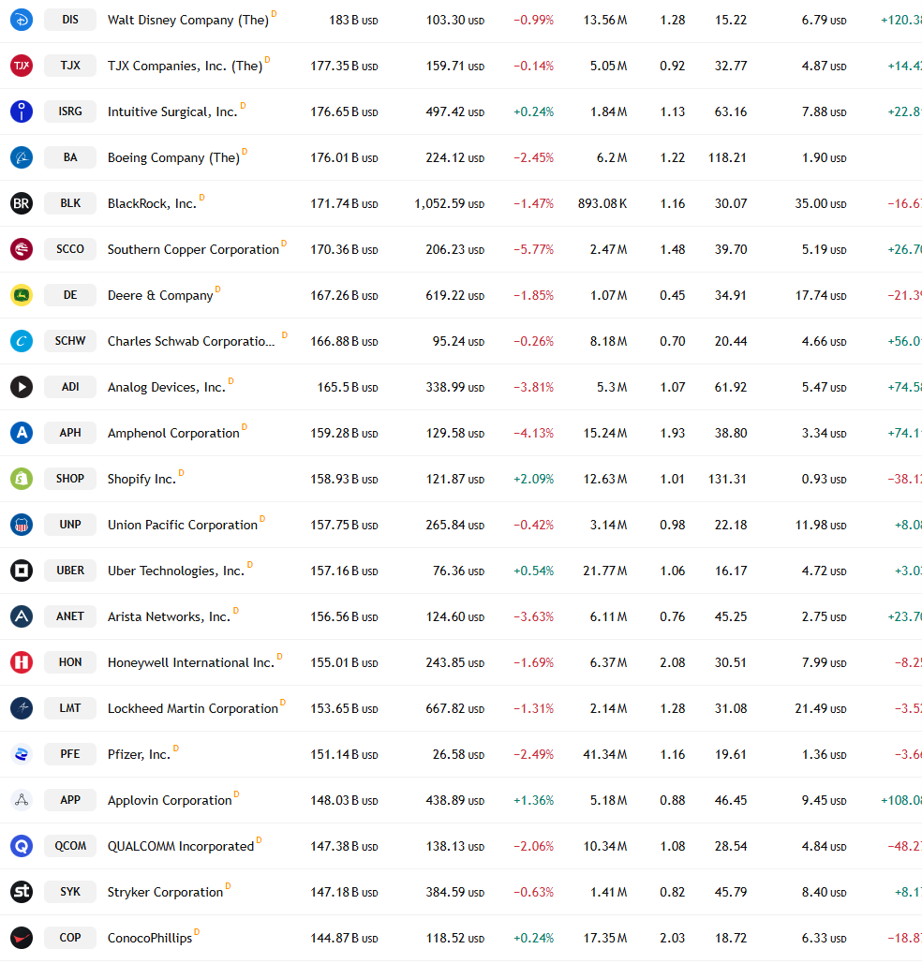Screen dimensions: 922x964
Task: Click Applovin change +1.36%
Action: click(x=533, y=800)
